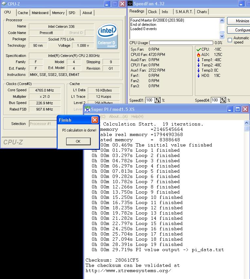Image resolution: width=250 pixels, height=279 pixels.
Task: Minimize the Super PI window
Action: pos(230,109)
